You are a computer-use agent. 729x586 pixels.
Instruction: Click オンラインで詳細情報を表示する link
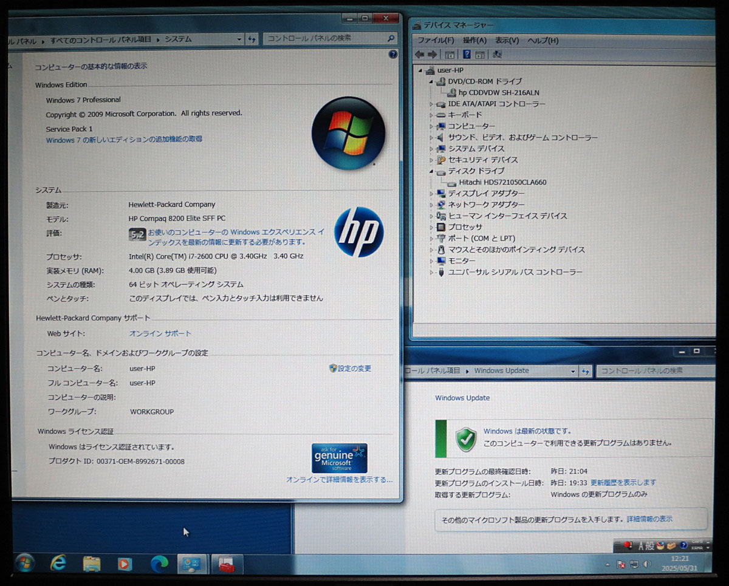tap(339, 480)
